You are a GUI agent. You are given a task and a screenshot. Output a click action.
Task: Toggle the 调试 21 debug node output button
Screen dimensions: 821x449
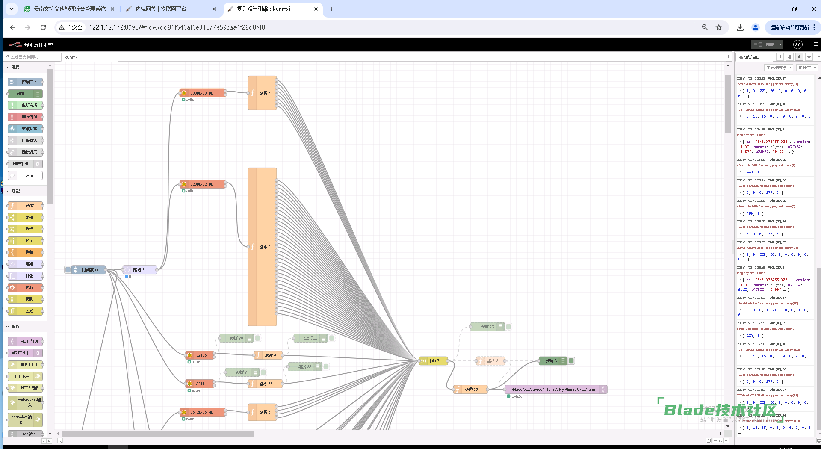263,372
